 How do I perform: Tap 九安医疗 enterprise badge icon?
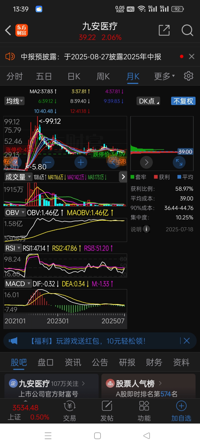[13, 384]
